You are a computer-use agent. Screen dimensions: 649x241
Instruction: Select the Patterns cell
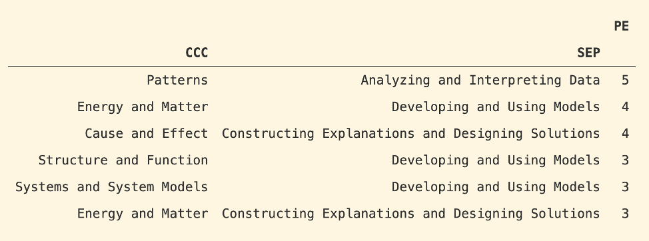[177, 80]
